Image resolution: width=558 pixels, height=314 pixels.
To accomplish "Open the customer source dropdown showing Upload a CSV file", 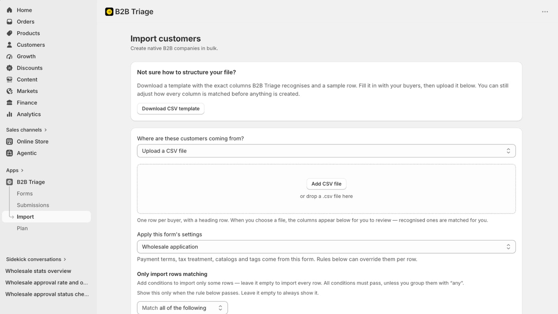I will 326,151.
